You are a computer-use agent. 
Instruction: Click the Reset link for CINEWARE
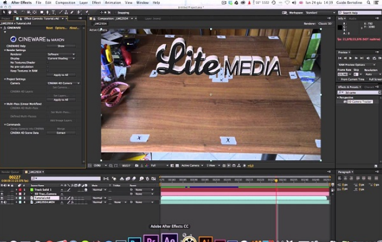(x=49, y=28)
